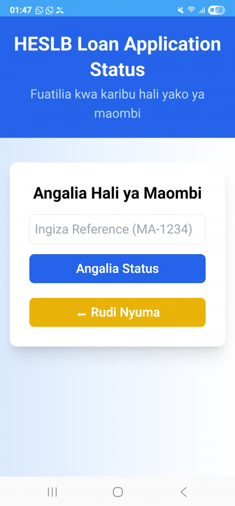
Task: Open recent apps from navigation bar
Action: [52, 492]
